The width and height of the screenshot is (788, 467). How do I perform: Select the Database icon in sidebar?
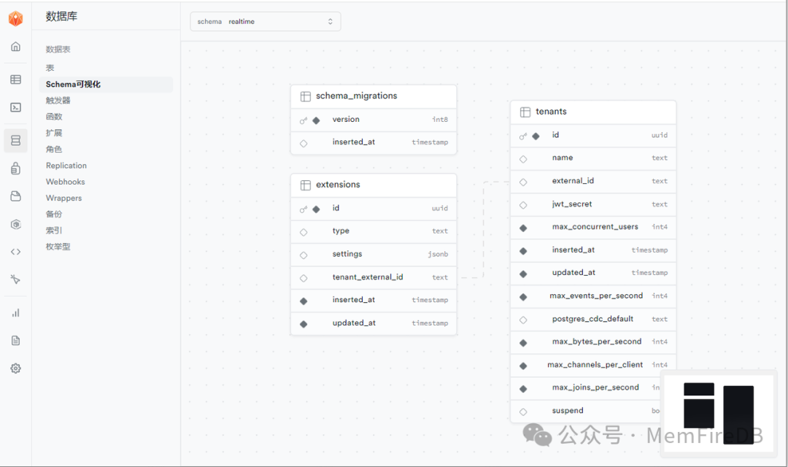(15, 140)
